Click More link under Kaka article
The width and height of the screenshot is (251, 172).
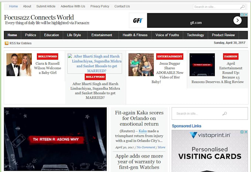(162, 147)
